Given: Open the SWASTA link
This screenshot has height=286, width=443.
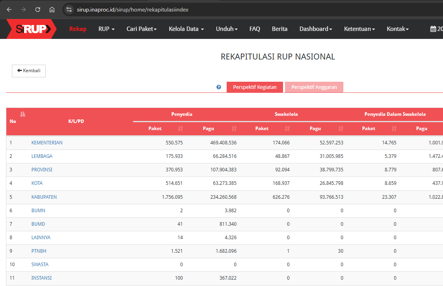Looking at the screenshot, I should click(40, 265).
